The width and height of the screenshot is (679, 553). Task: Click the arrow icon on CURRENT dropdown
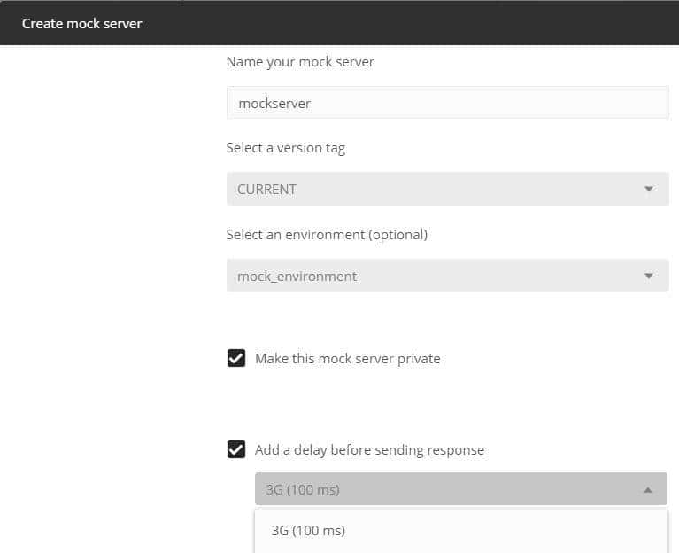pos(649,189)
